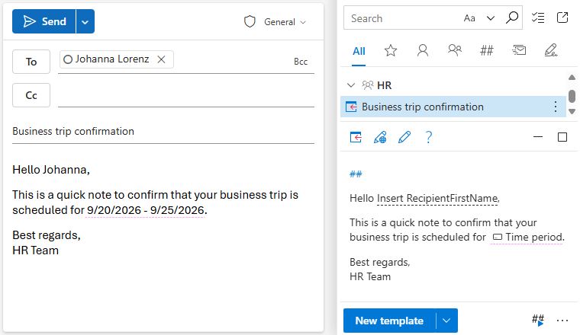Switch to the team templates tab
The width and height of the screenshot is (580, 335).
pos(455,50)
